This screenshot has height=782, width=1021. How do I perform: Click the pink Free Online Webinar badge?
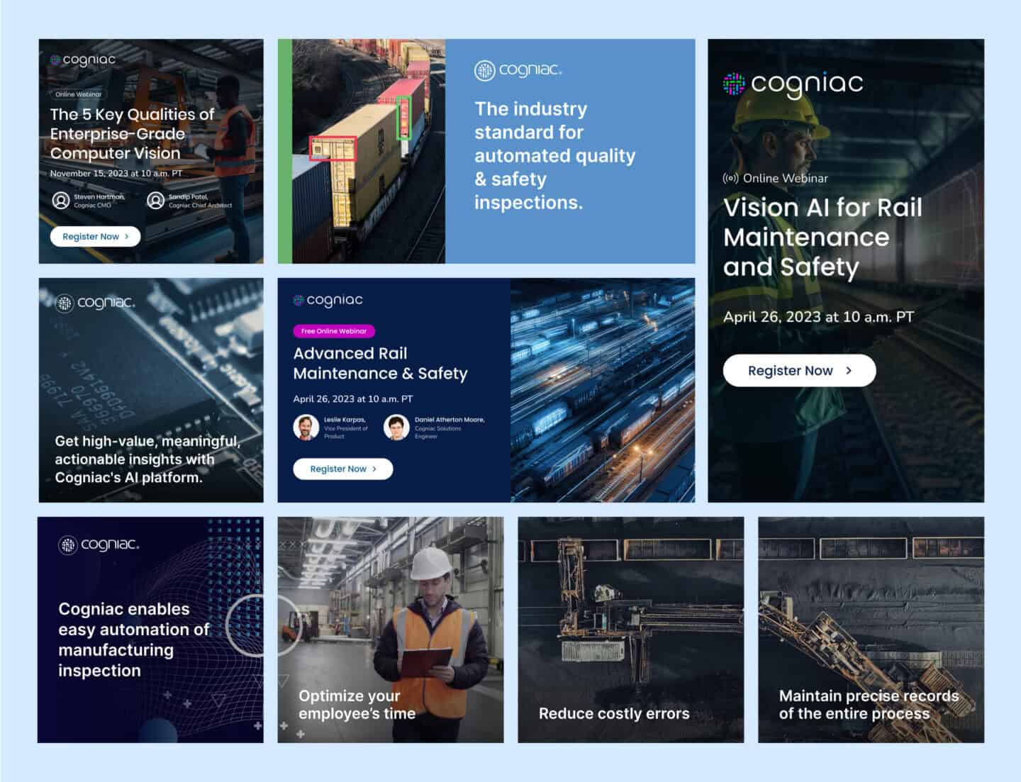pos(333,331)
